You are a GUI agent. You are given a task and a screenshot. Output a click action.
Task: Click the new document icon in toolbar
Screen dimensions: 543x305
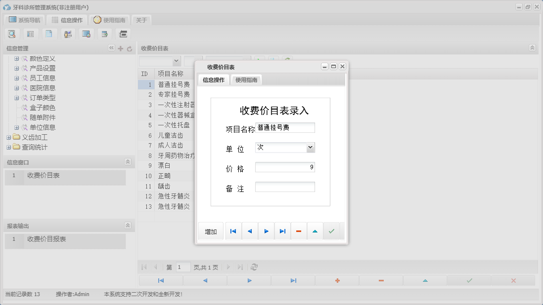click(x=49, y=34)
